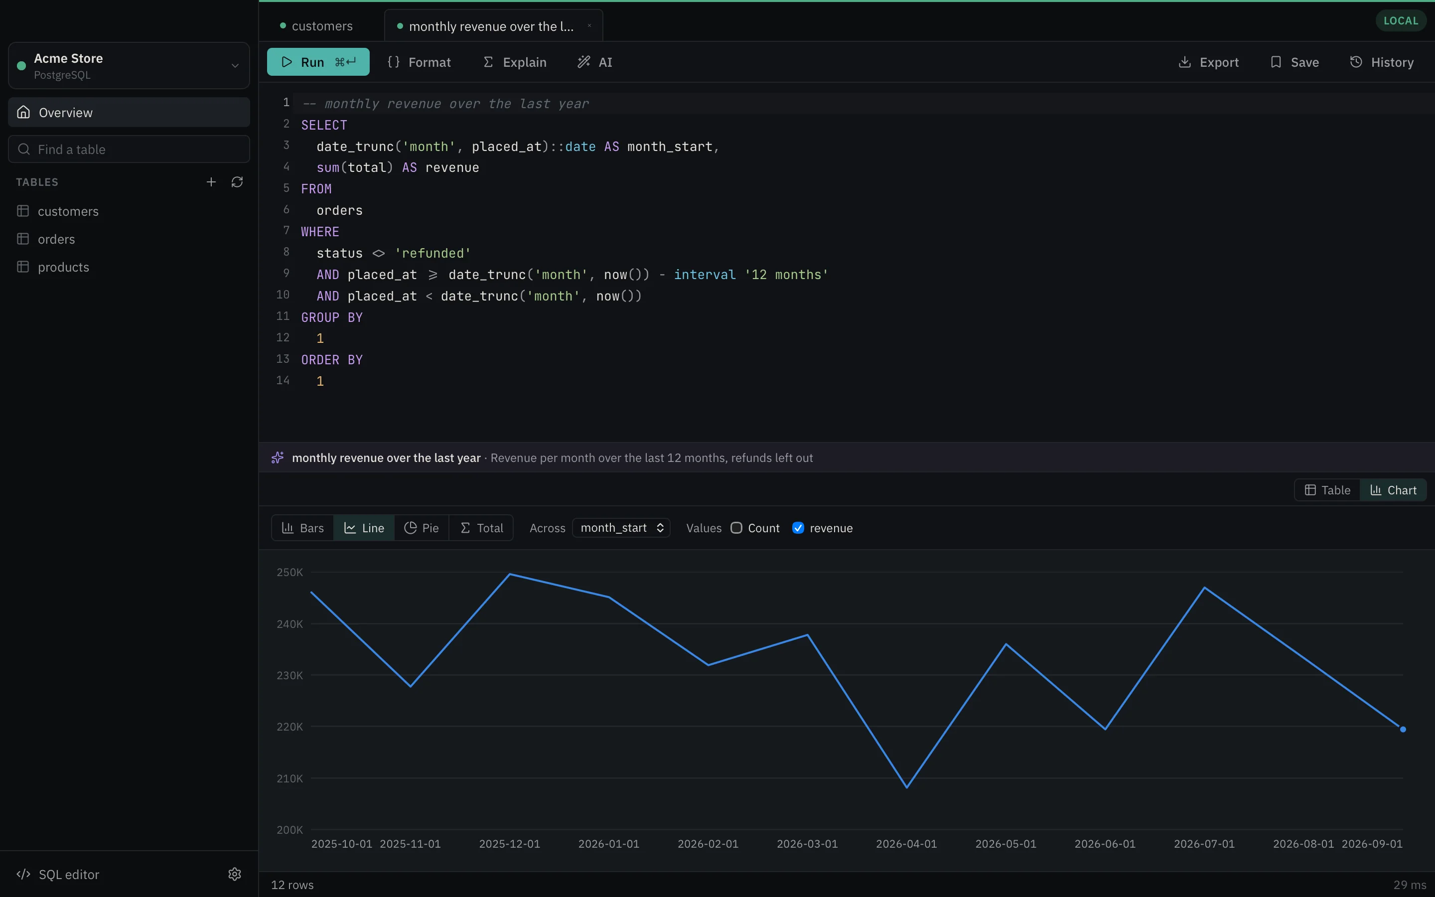This screenshot has height=897, width=1435.
Task: Add a new table with plus icon
Action: (x=211, y=182)
